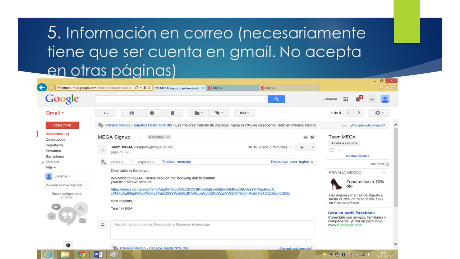Toggle the star on Team MEGA message

pos(291,147)
